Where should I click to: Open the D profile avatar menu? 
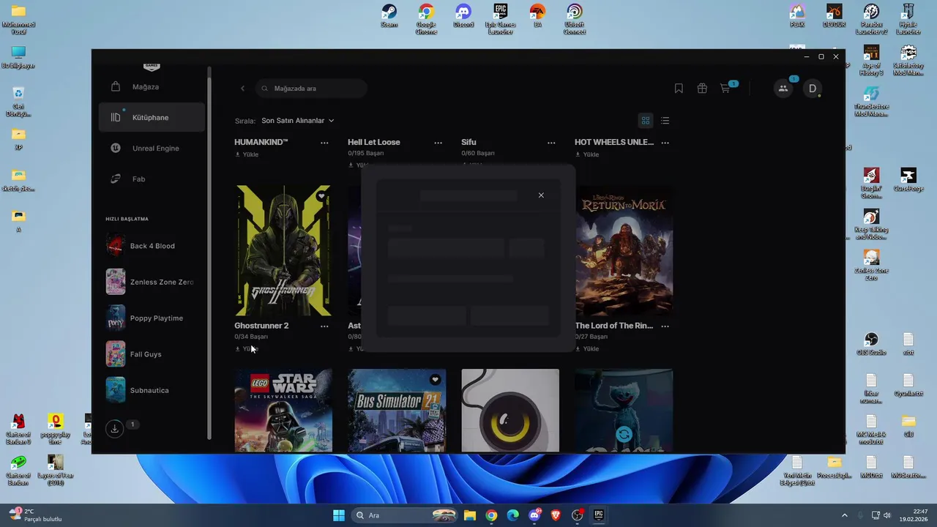coord(812,89)
